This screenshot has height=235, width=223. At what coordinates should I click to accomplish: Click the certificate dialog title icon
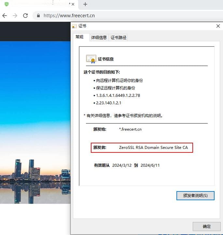coord(74,26)
